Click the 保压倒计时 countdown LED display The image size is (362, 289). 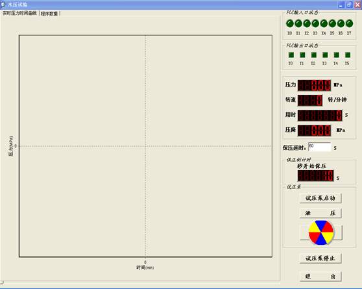click(x=315, y=176)
